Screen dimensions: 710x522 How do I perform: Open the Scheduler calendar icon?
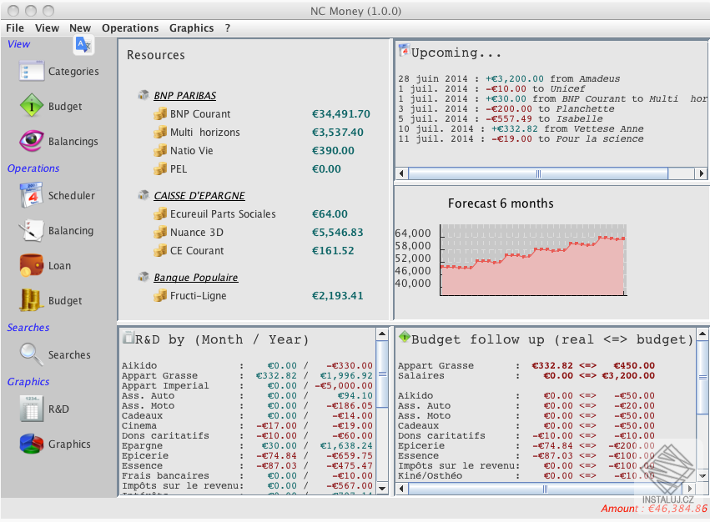pyautogui.click(x=31, y=195)
